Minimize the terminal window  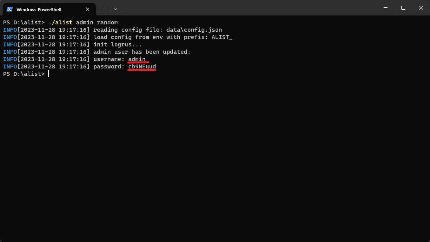tap(386, 8)
